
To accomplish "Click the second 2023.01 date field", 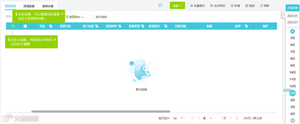I will pos(292,22).
